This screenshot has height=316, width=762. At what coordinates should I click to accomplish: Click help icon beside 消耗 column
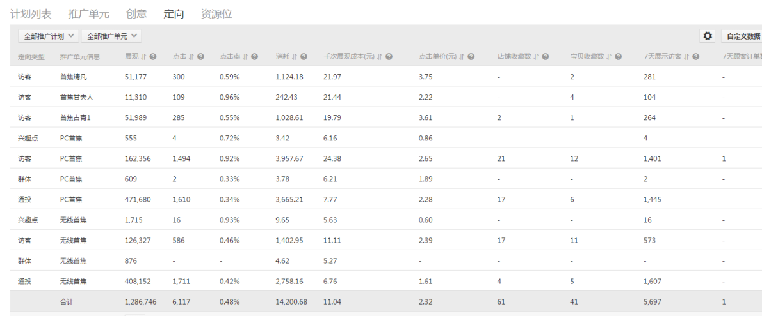click(304, 57)
